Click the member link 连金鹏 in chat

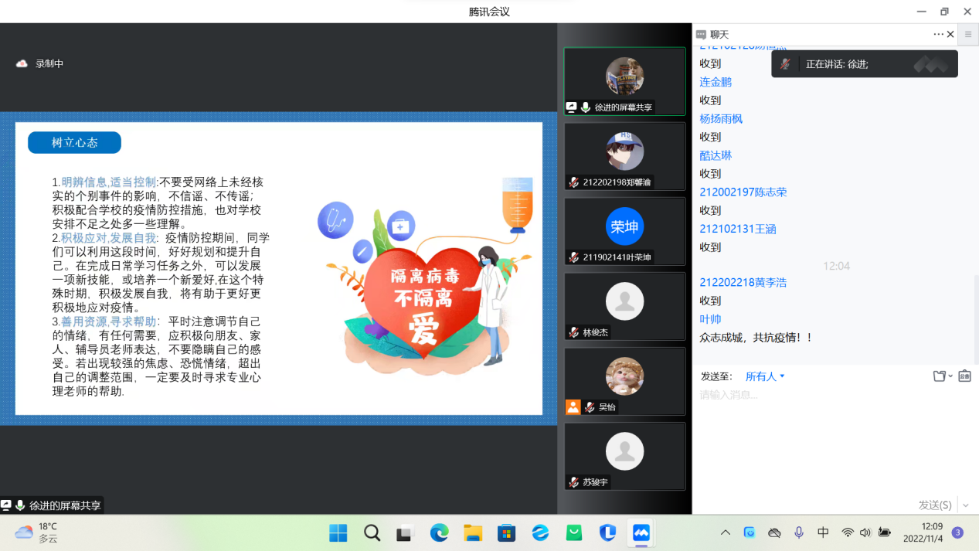click(x=714, y=81)
